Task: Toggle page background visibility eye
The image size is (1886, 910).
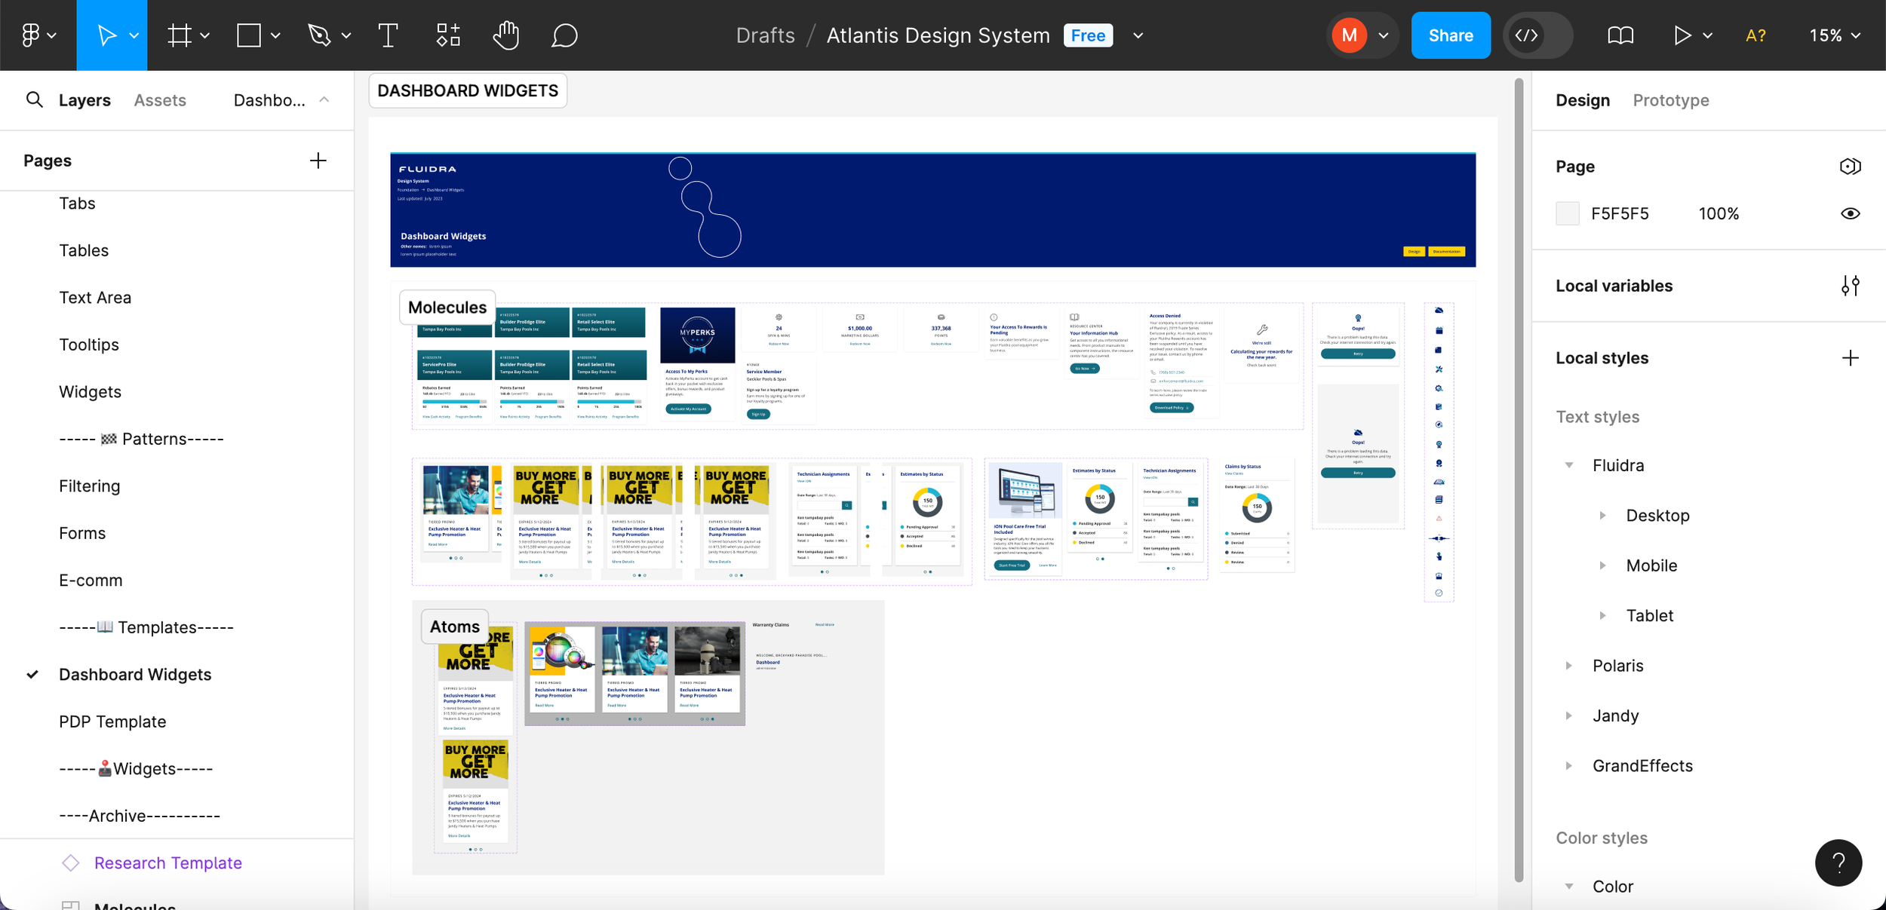Action: (x=1850, y=213)
